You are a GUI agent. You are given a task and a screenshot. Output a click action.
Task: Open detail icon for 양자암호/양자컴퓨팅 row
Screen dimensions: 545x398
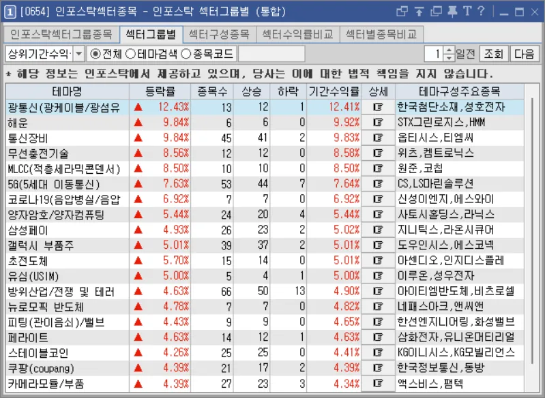point(378,214)
